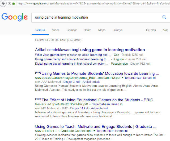Image resolution: width=170 pixels, height=141 pixels.
Task: Click the Google logo
Action: 15,17
